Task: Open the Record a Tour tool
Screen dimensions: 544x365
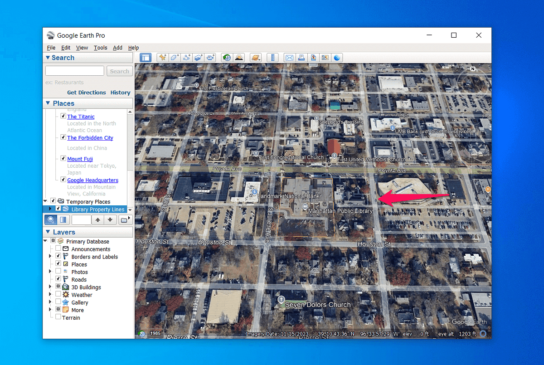Action: (x=210, y=58)
